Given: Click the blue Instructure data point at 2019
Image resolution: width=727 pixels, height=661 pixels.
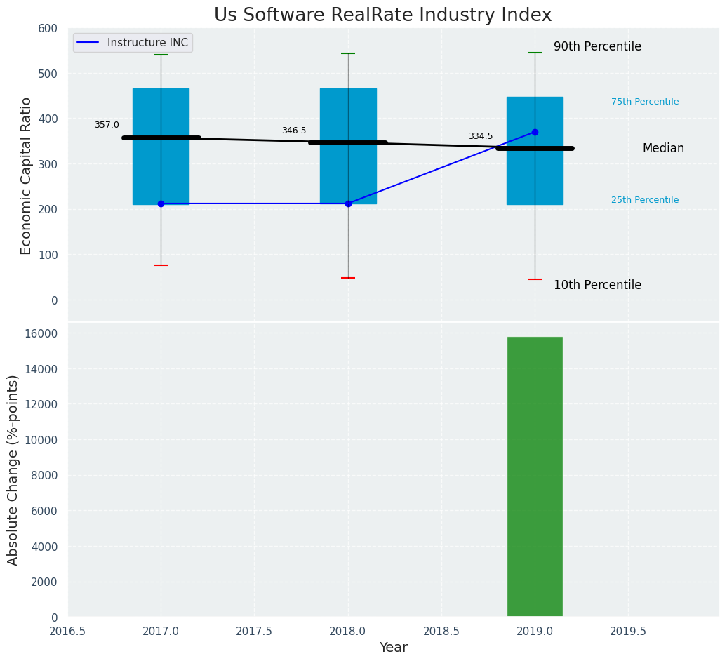Looking at the screenshot, I should (535, 132).
